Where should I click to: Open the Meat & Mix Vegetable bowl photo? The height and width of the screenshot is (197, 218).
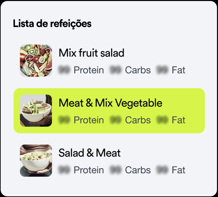coord(36,110)
